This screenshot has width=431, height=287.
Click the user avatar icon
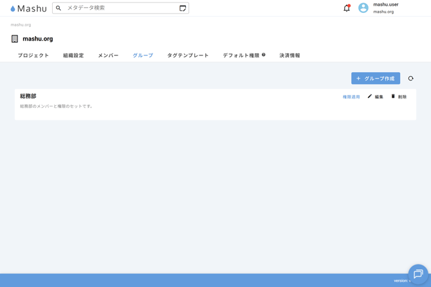[363, 8]
